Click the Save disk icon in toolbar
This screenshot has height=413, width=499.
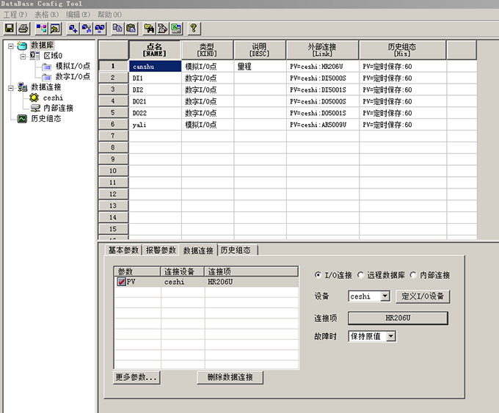click(x=10, y=29)
